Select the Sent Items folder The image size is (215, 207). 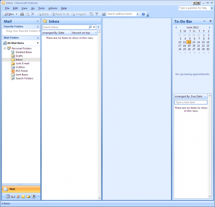[x=22, y=75]
